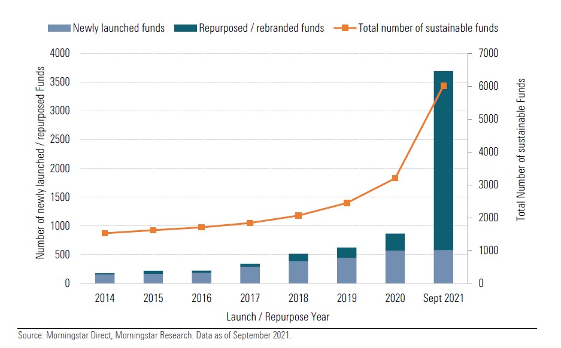
Task: Select the orange line marker above 2020
Action: pyautogui.click(x=395, y=178)
